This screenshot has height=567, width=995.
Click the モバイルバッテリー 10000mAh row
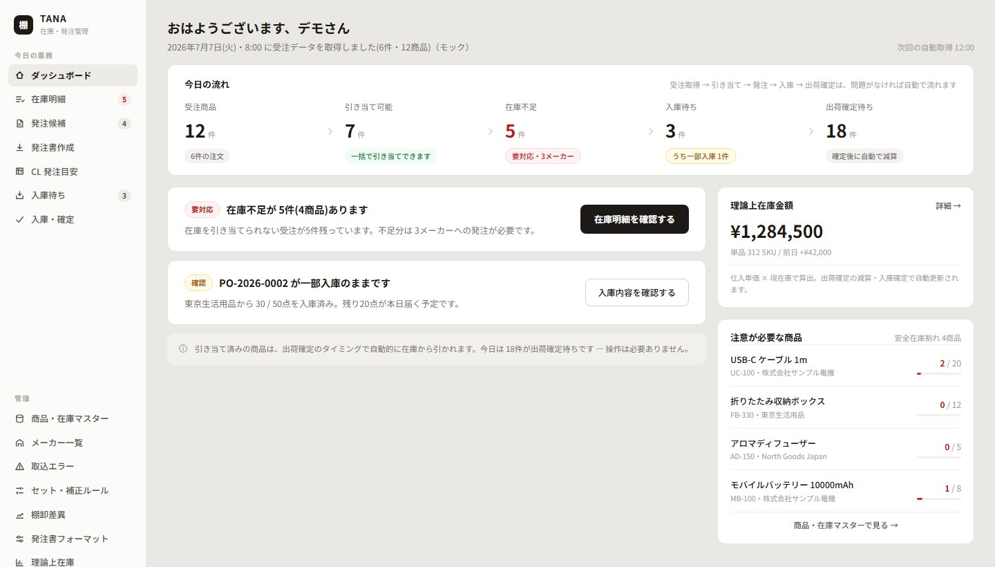pos(846,491)
